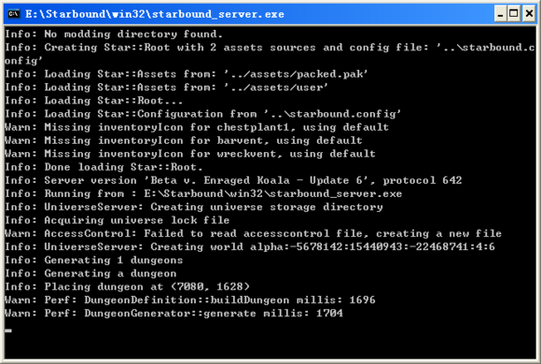
Task: Click the barvent missing inventoryIcon warning
Action: click(x=184, y=141)
